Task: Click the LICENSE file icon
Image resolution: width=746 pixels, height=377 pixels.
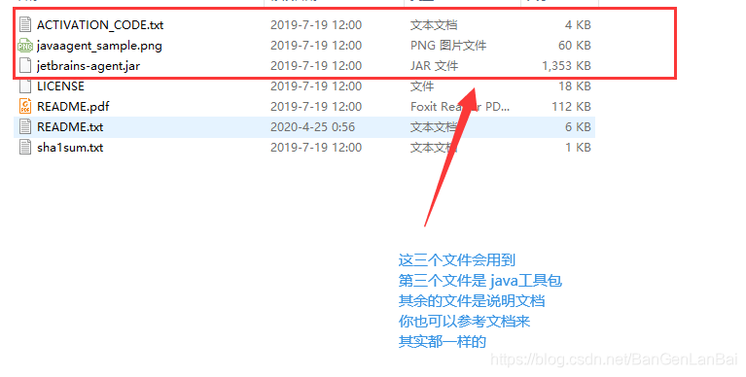Action: [x=25, y=86]
